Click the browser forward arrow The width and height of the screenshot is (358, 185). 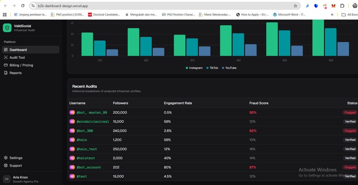point(14,6)
